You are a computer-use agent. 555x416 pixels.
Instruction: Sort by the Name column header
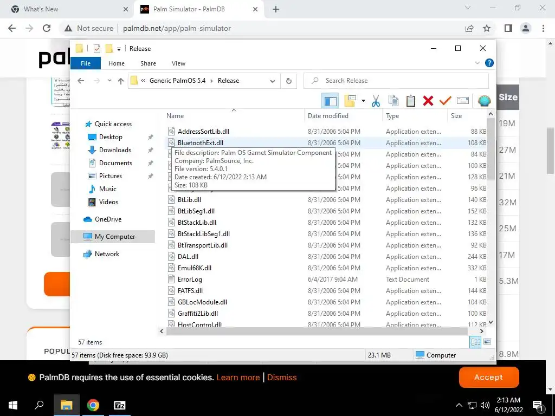click(234, 116)
